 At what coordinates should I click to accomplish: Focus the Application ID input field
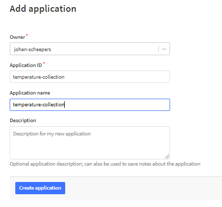tap(90, 77)
